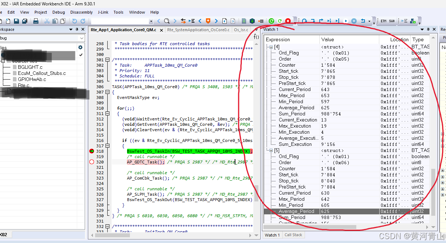Viewport: 446px width, 243px height.
Task: Click the Find magnifier icon
Action: tap(167, 21)
